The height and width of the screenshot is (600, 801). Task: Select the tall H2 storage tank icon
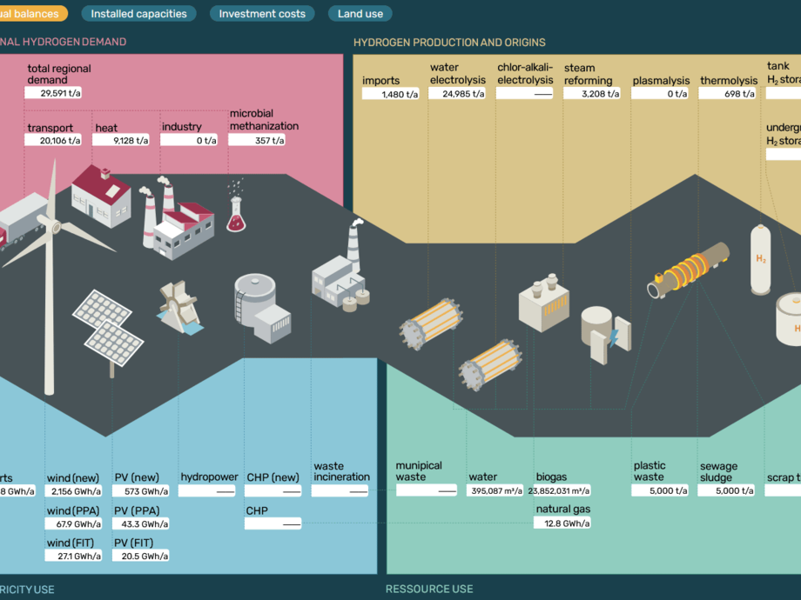tap(762, 258)
